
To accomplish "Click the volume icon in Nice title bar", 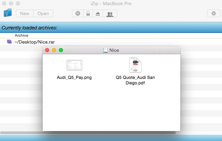I will click(105, 50).
